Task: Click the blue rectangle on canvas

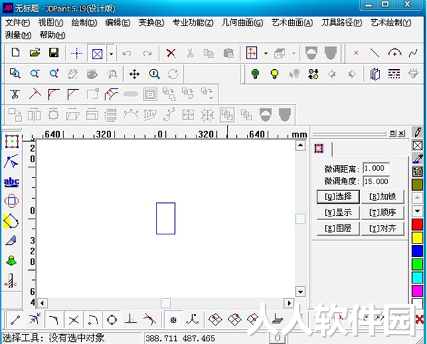Action: point(166,219)
